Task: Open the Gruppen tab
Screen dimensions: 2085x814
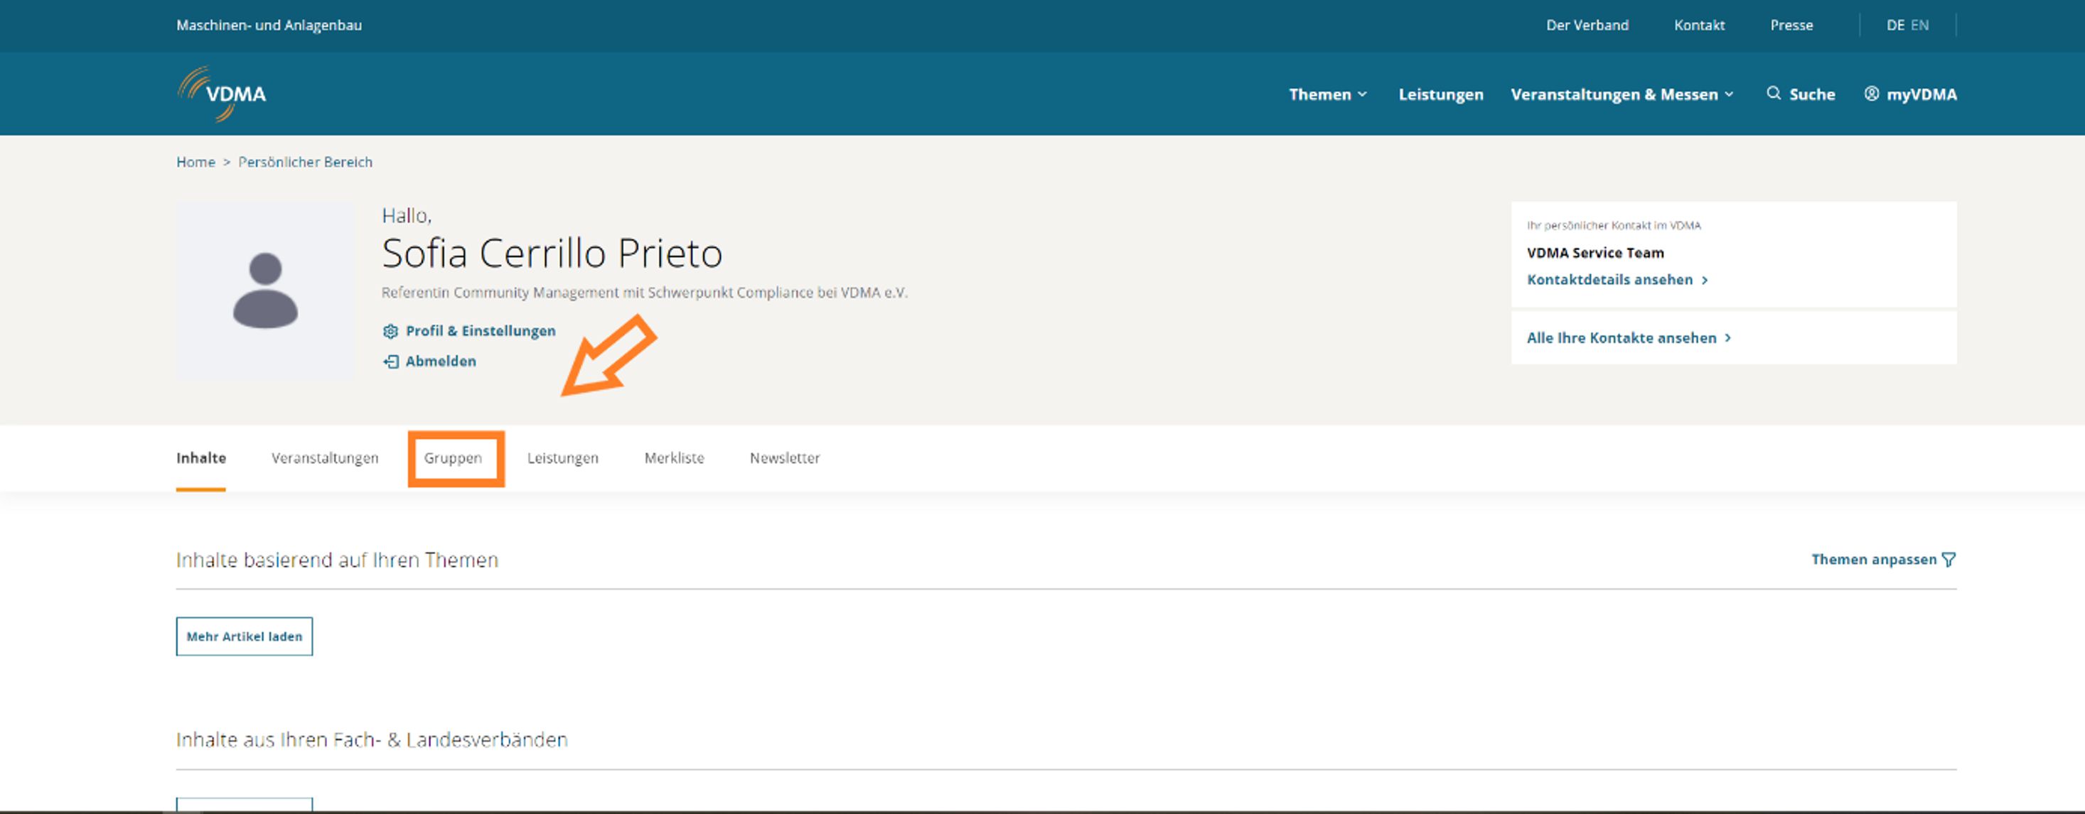Action: pos(454,458)
